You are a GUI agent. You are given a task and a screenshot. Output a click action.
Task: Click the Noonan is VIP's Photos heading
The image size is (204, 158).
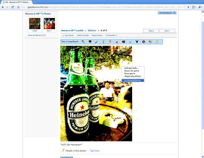pyautogui.click(x=38, y=14)
